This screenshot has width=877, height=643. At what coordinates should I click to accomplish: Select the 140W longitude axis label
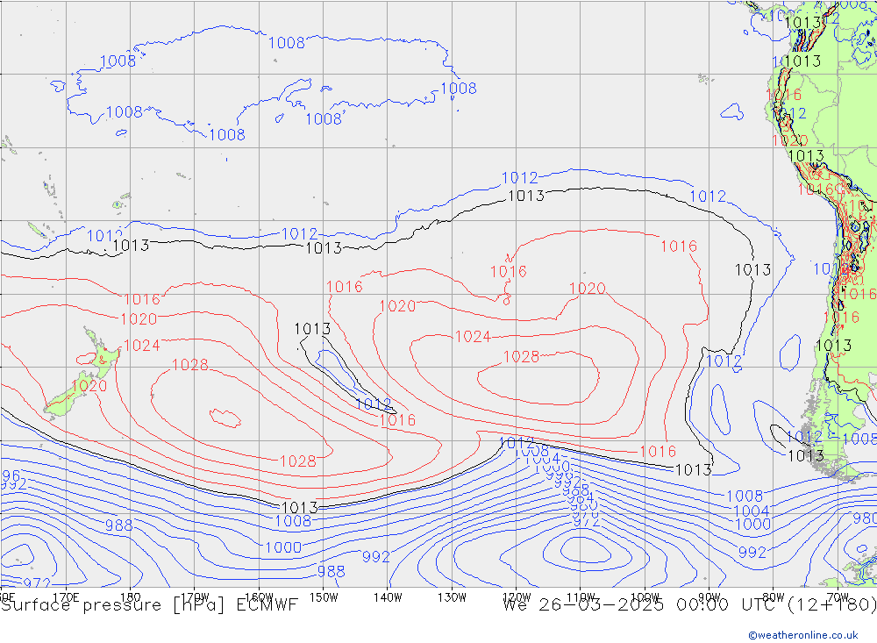point(388,597)
